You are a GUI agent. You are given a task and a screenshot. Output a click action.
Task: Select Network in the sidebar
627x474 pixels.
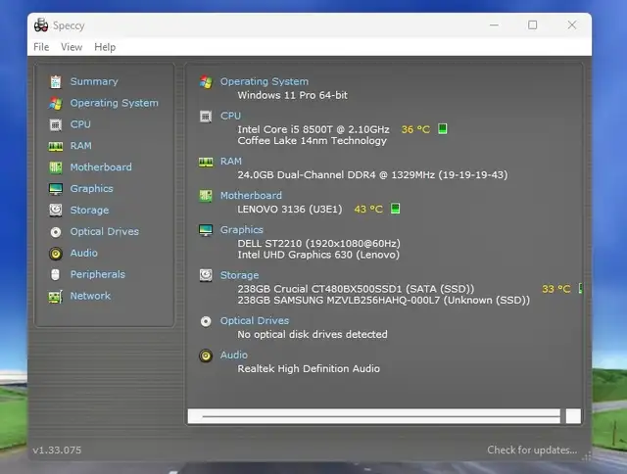[x=90, y=296]
